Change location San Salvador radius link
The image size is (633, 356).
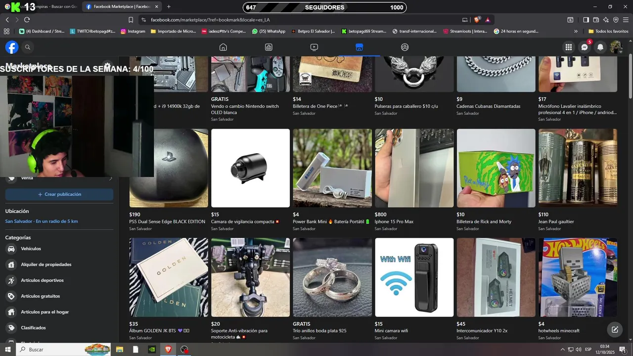[x=42, y=222]
